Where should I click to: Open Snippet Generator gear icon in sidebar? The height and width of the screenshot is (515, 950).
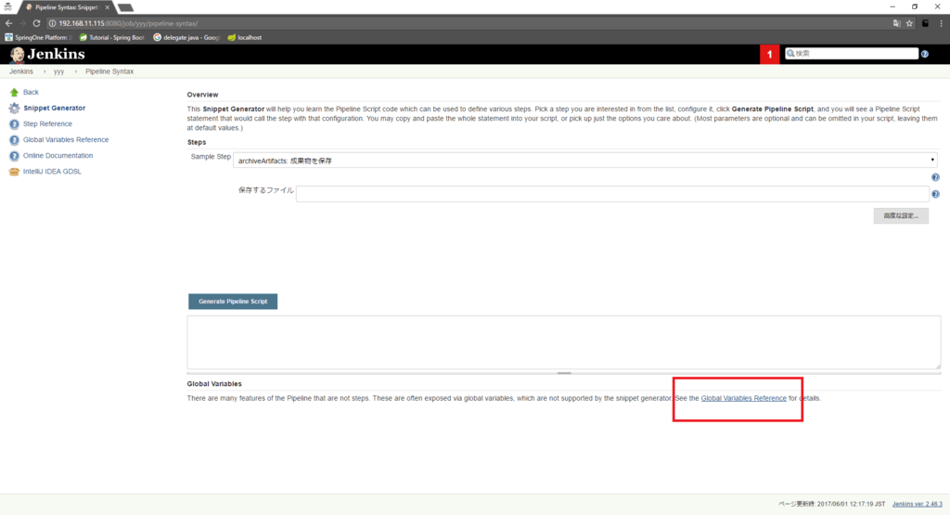(x=14, y=109)
